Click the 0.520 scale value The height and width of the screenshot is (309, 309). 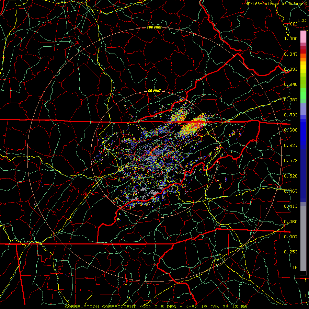tap(291, 176)
